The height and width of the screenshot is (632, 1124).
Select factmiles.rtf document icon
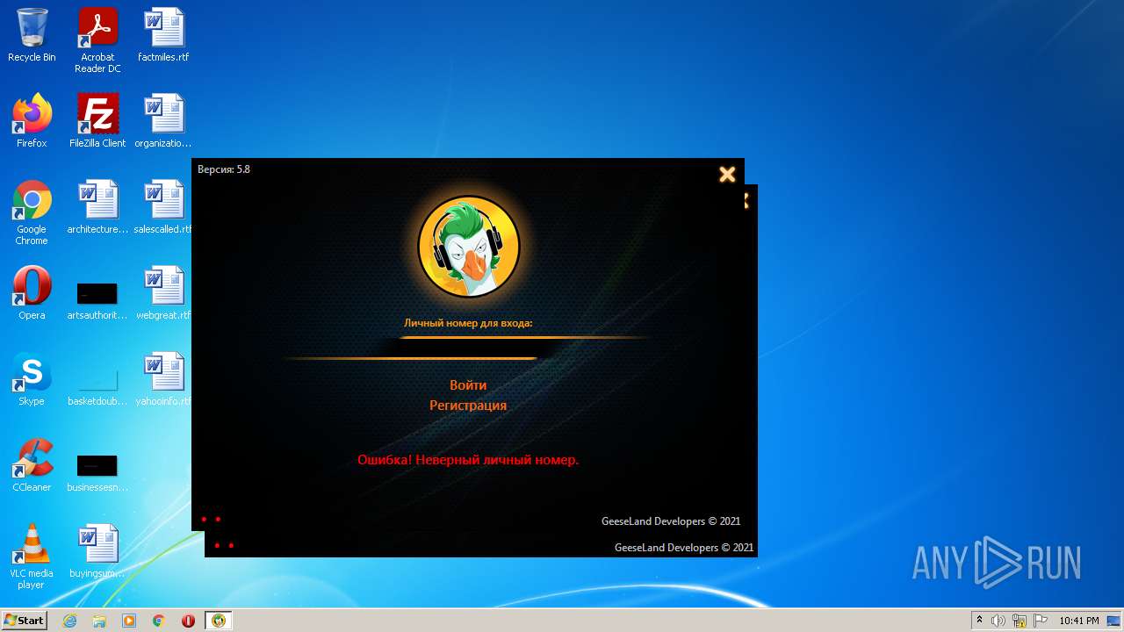coord(163,35)
